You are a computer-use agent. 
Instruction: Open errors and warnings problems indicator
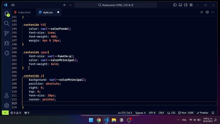pyautogui.click(x=16, y=113)
